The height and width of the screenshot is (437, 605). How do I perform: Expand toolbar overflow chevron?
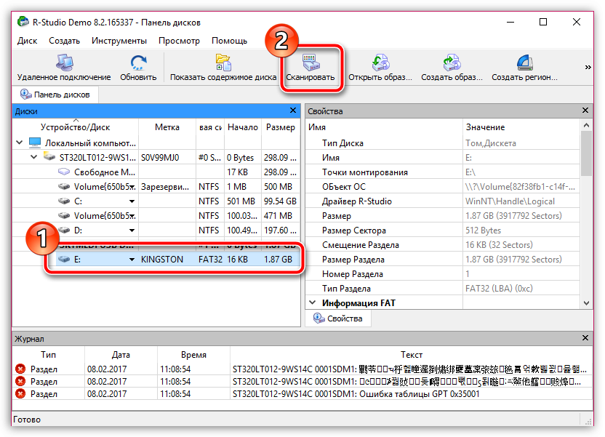tap(588, 67)
